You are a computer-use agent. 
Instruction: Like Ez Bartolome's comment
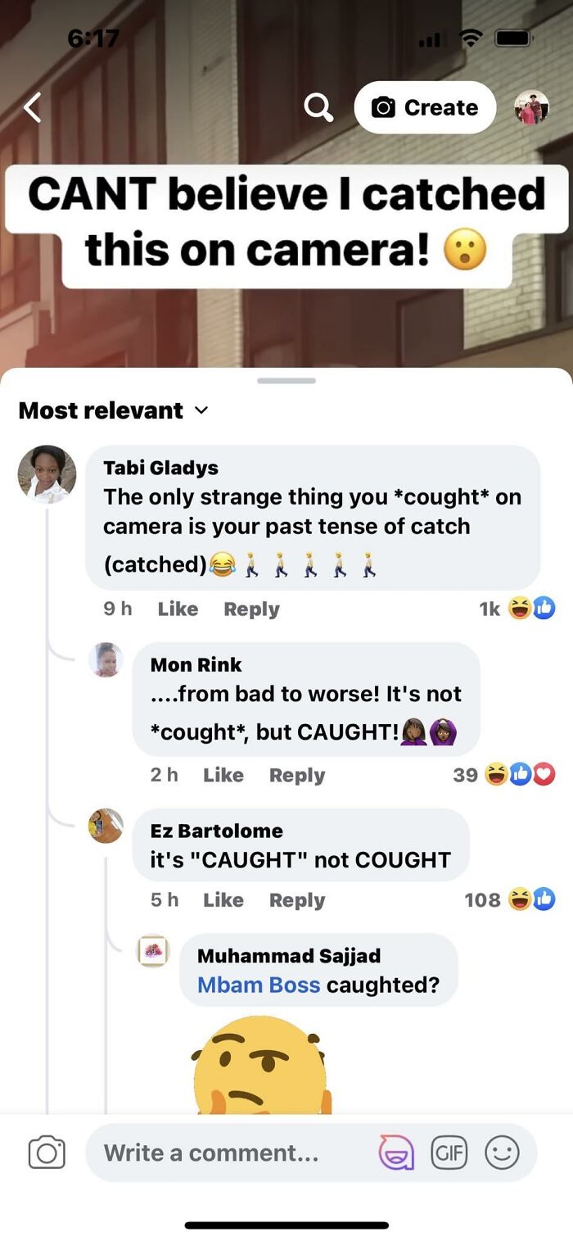[223, 899]
